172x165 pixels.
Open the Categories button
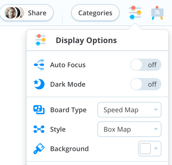(x=95, y=13)
